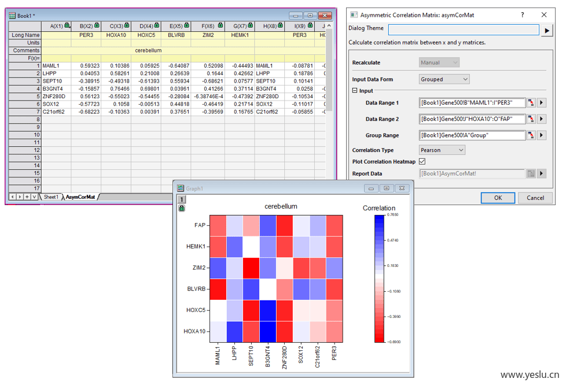Viewport: 566px width, 386px height.
Task: Click lock icon on column H(X8) header
Action: (280, 25)
